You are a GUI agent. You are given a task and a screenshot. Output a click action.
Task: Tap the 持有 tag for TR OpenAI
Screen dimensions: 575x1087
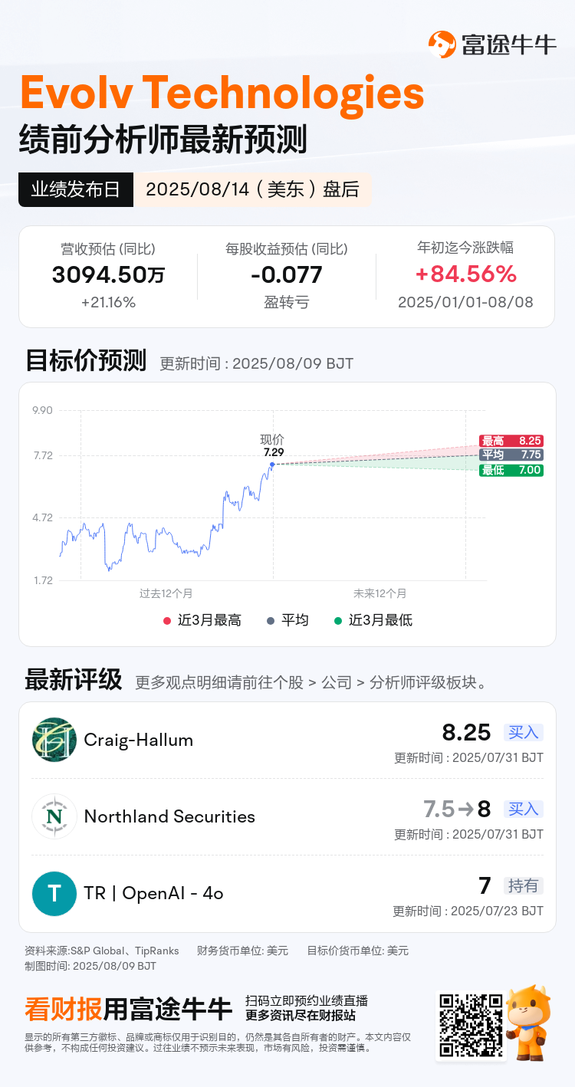coord(524,885)
